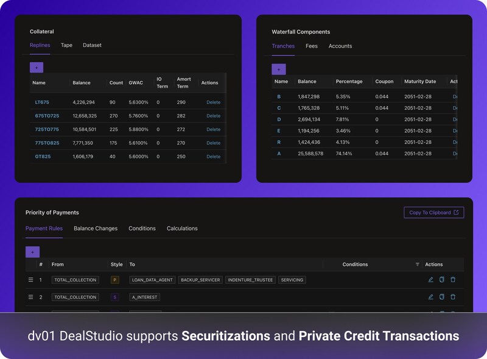The image size is (487, 359).
Task: Click the add button in Collateral panel
Action: coord(37,68)
